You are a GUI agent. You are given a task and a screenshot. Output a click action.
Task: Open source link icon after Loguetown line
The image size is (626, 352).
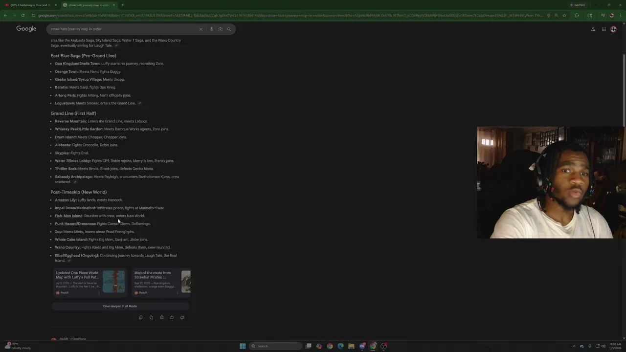pos(139,103)
